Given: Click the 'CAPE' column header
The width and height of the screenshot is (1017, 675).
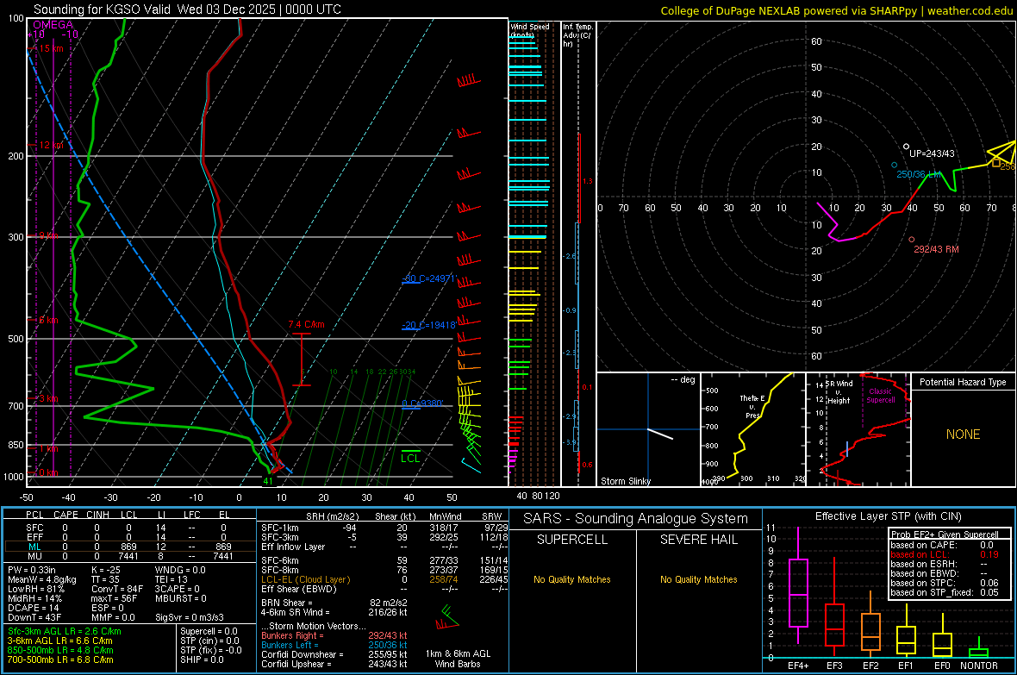Looking at the screenshot, I should (x=66, y=515).
